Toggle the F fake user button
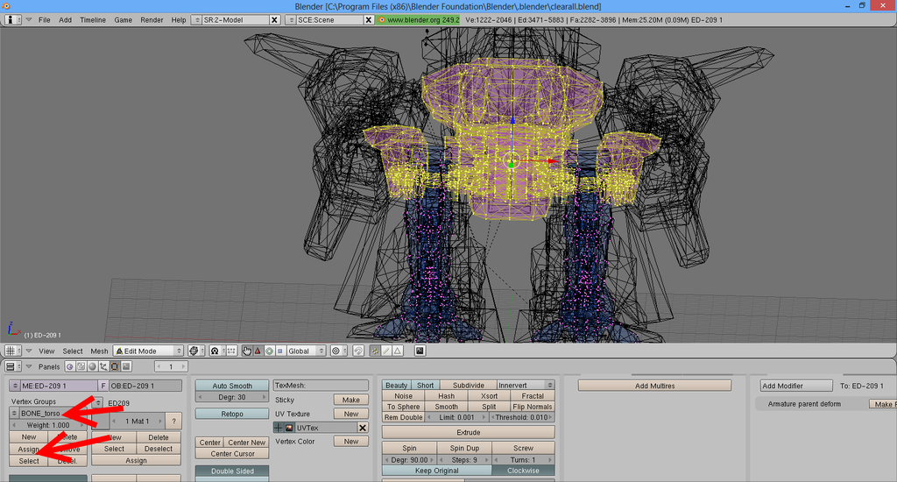 tap(103, 386)
